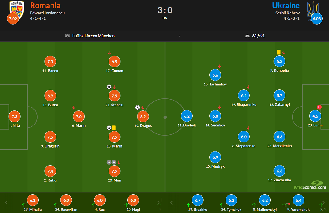Show previous Ukraine substitutes with left chevron

[172, 203]
